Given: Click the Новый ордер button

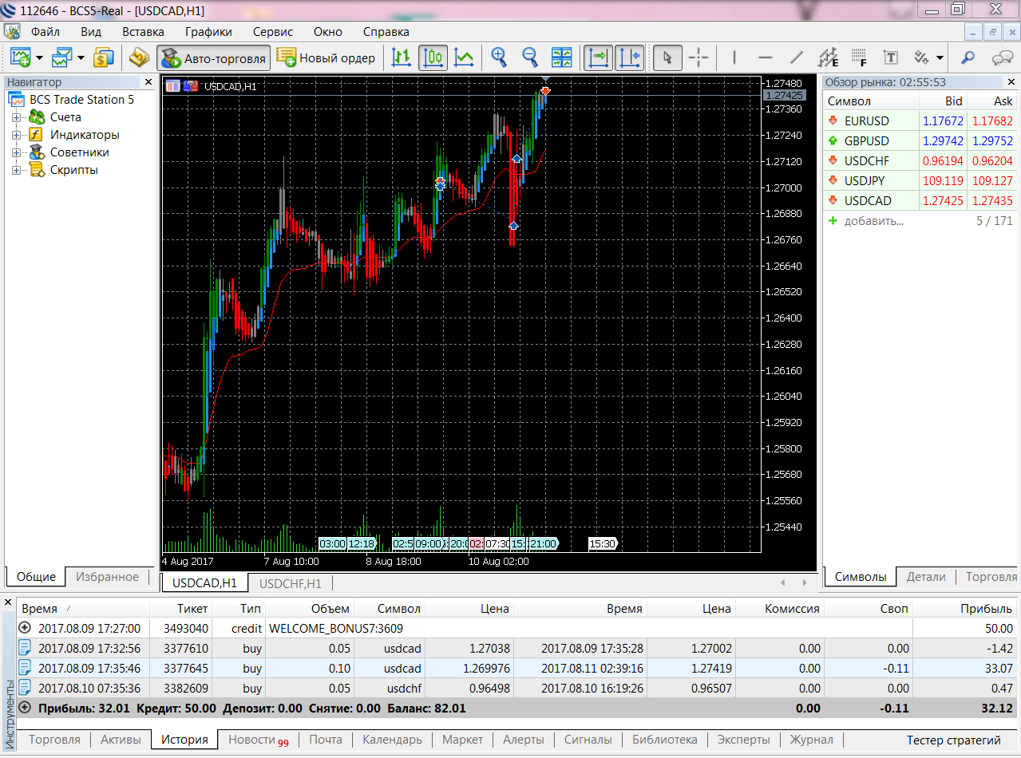Looking at the screenshot, I should click(326, 57).
